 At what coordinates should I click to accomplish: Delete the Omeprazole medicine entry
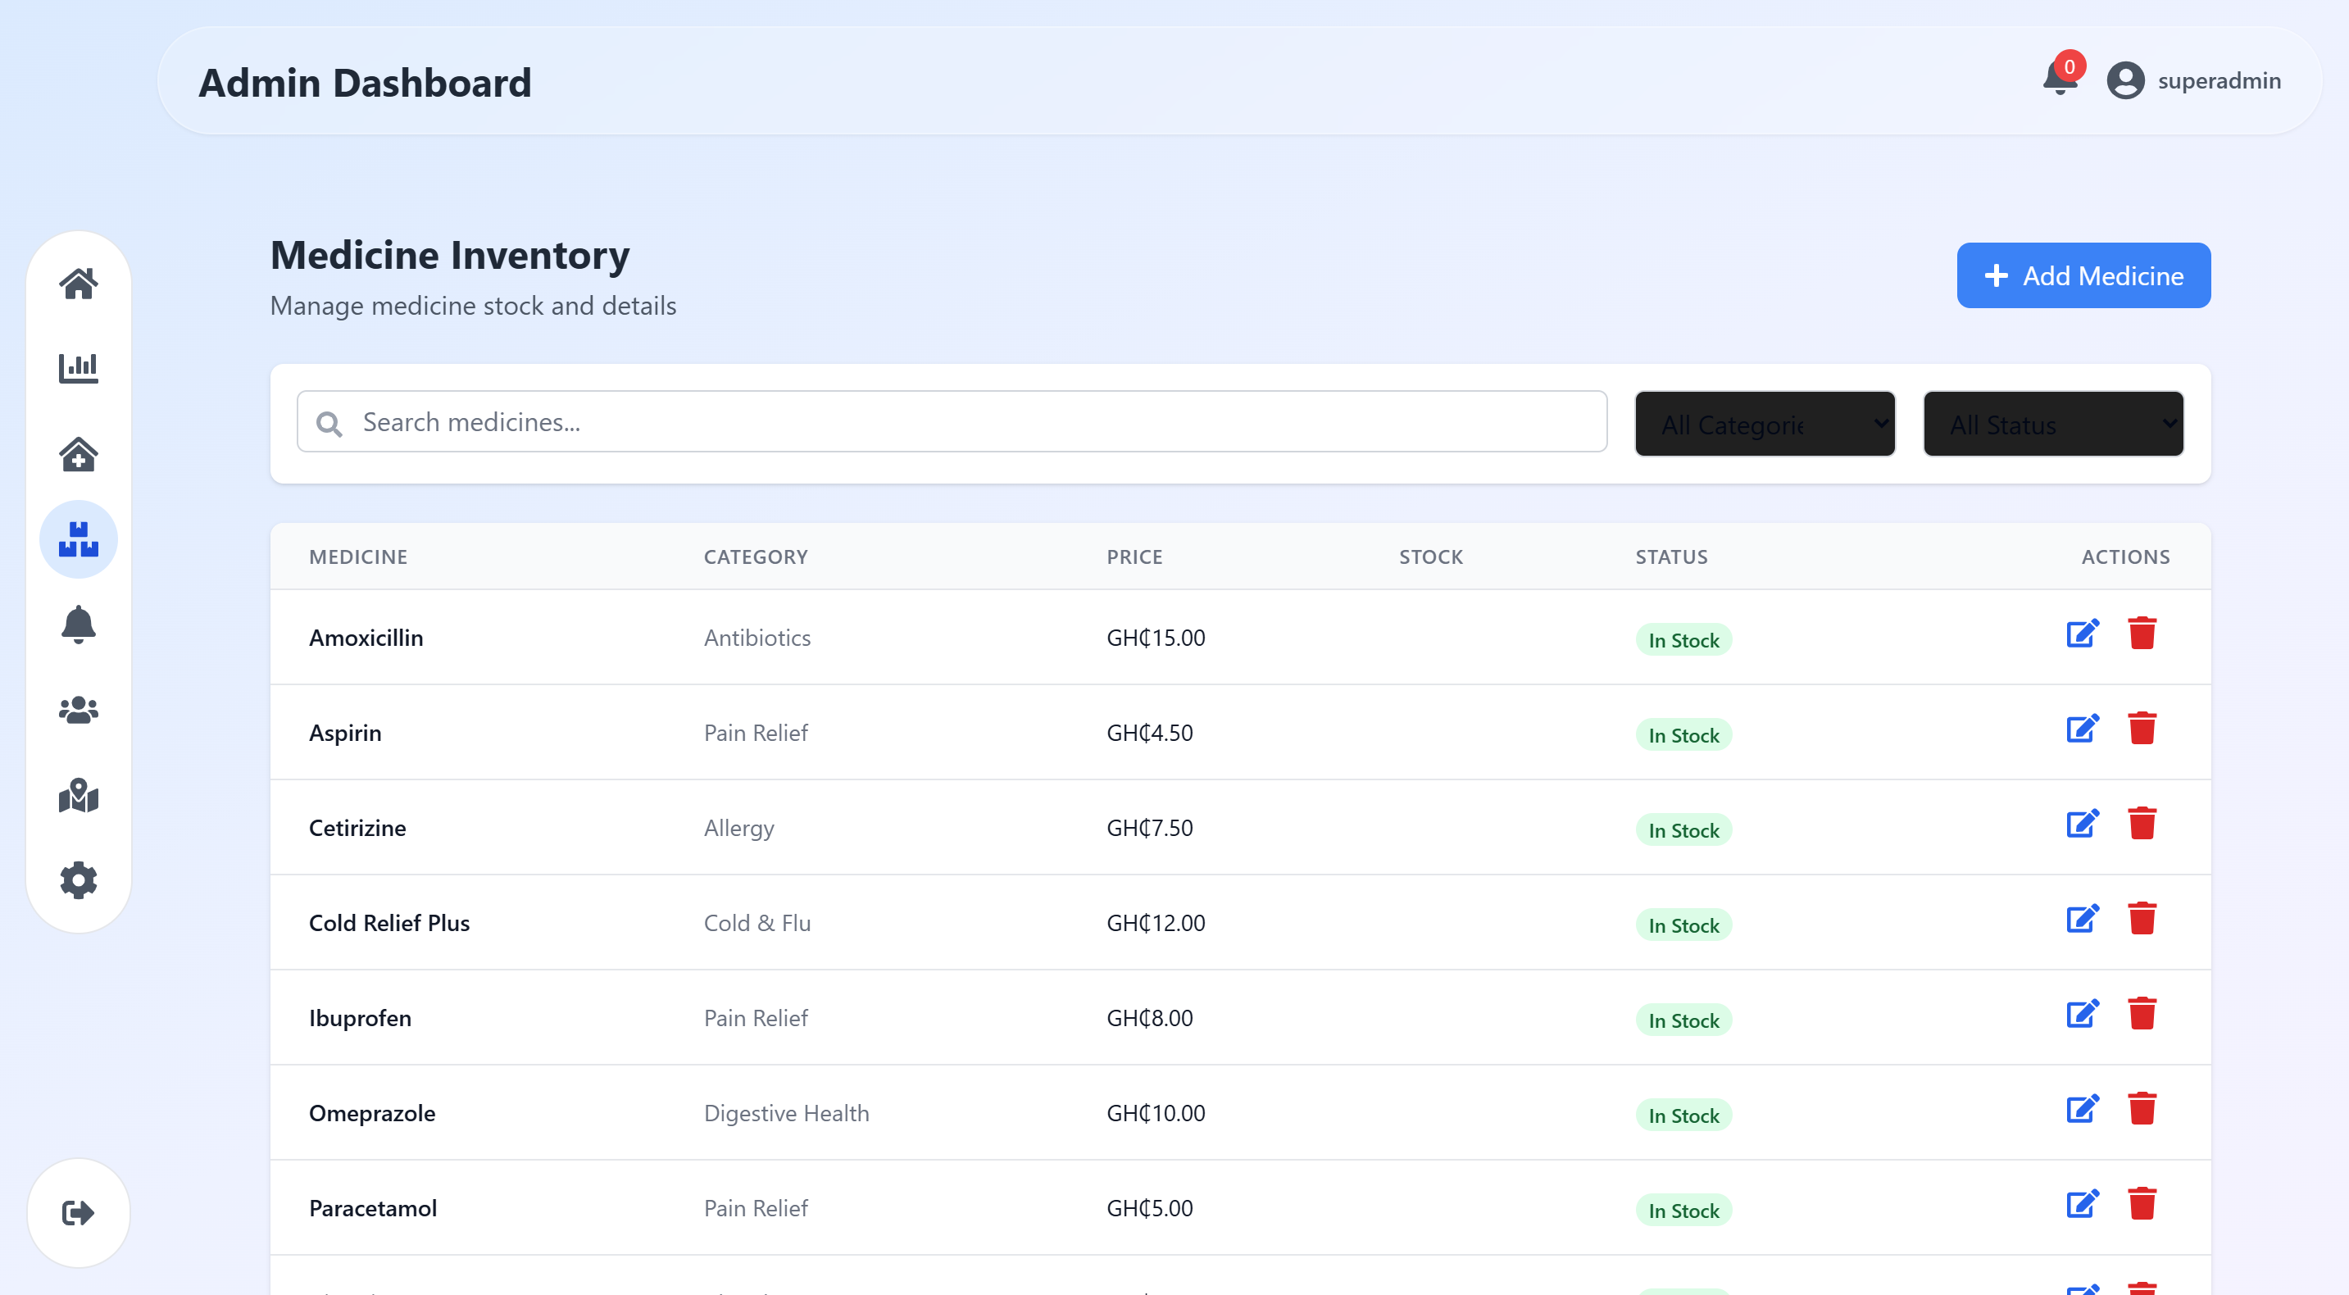tap(2141, 1109)
